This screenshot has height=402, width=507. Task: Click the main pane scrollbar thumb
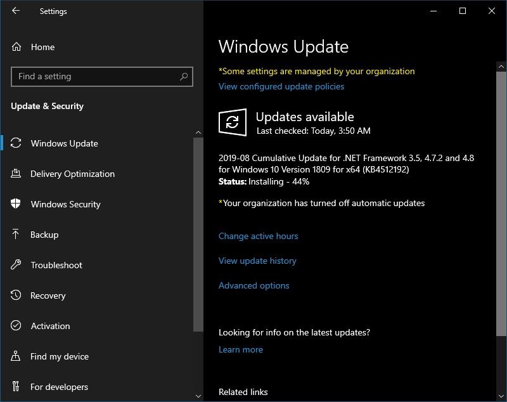pos(501,204)
